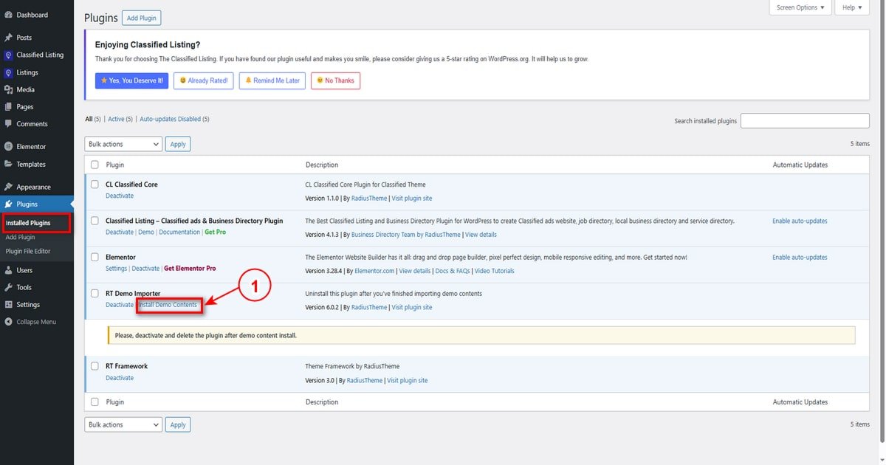Click the Pages sidebar icon
Image resolution: width=886 pixels, height=465 pixels.
click(8, 107)
